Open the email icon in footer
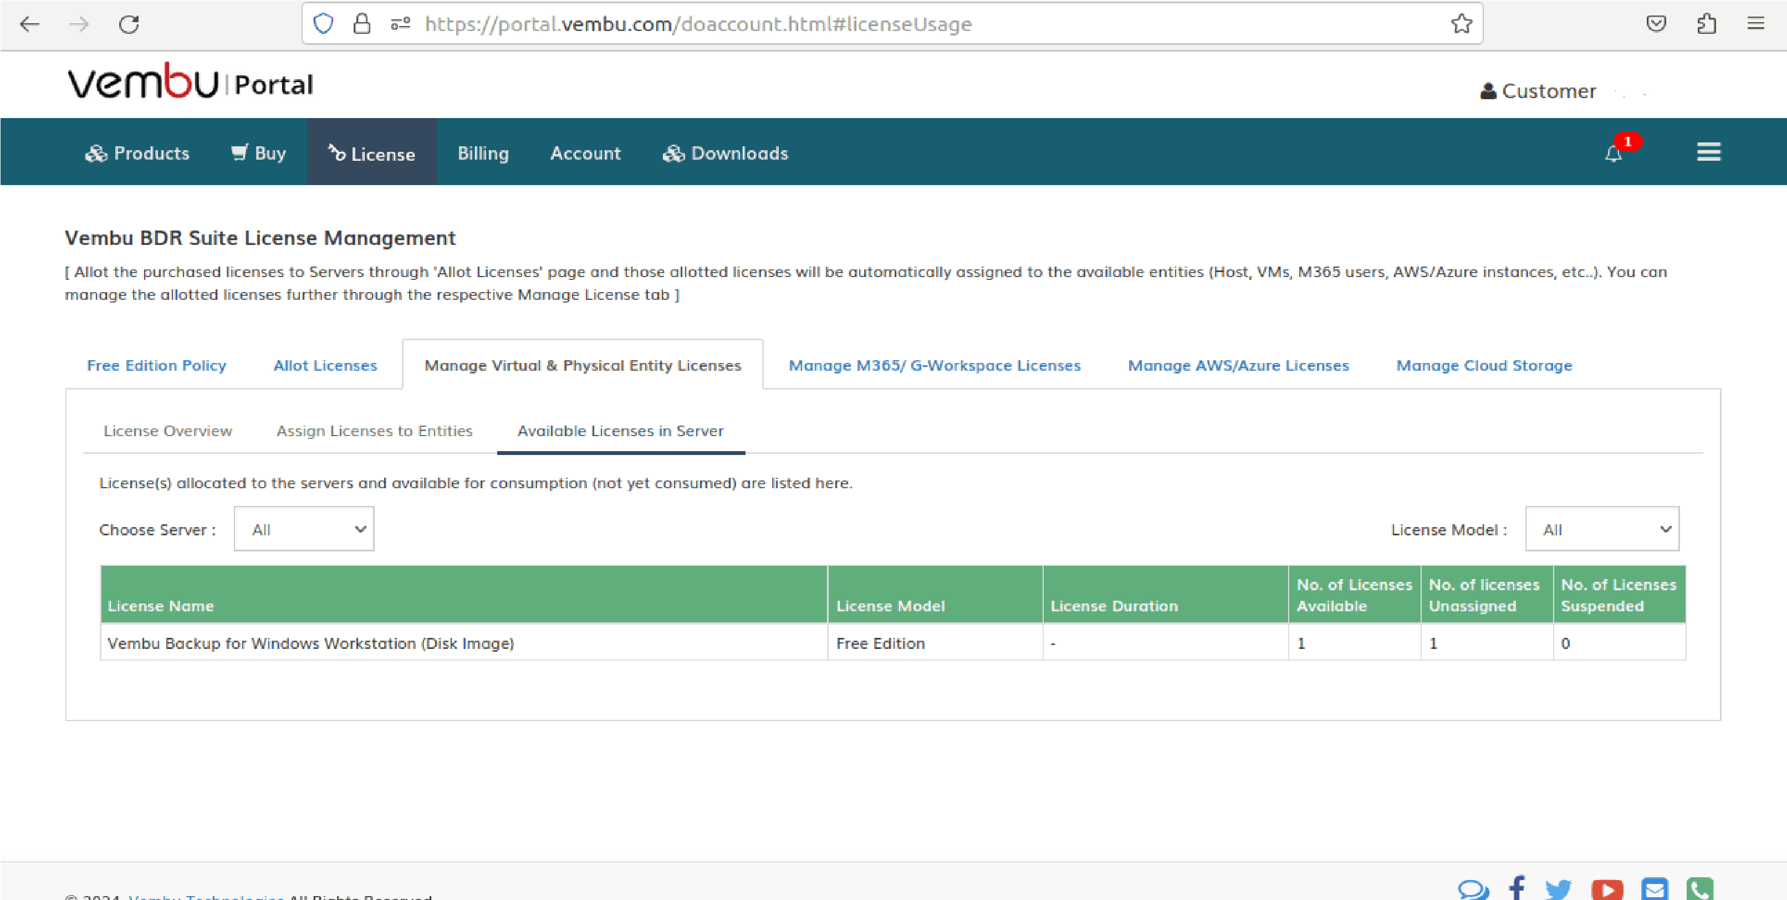This screenshot has height=900, width=1787. coord(1655,889)
